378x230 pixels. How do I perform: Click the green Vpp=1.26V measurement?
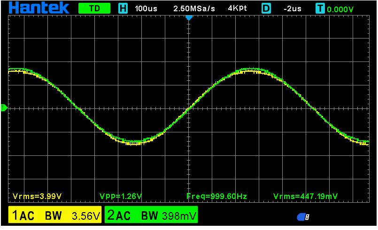click(x=121, y=196)
